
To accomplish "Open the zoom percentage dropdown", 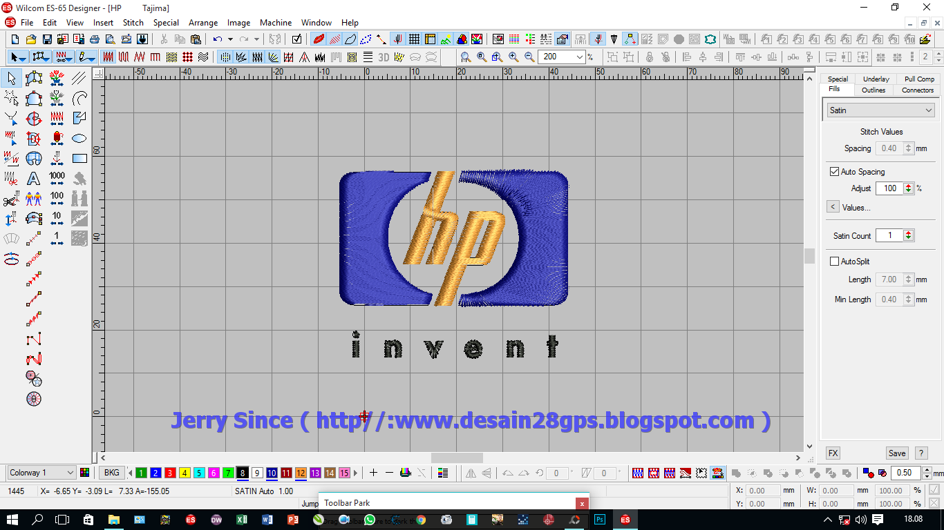I will pos(579,57).
